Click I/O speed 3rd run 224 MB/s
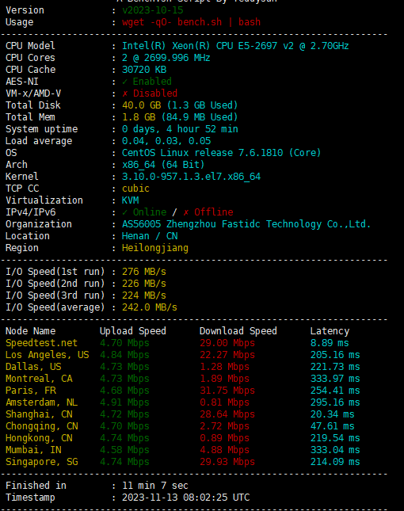 tap(144, 296)
